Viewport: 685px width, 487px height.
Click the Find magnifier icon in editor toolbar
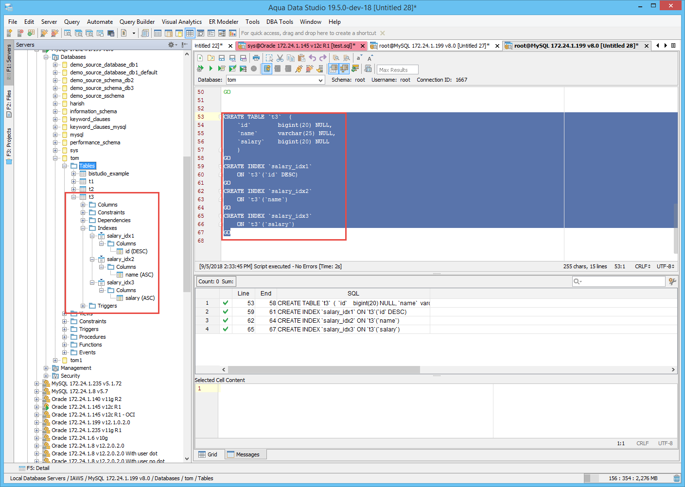coord(336,58)
